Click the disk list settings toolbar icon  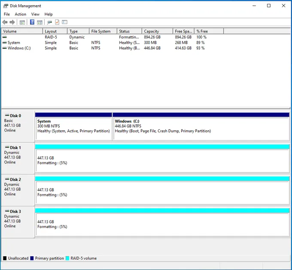coord(64,22)
